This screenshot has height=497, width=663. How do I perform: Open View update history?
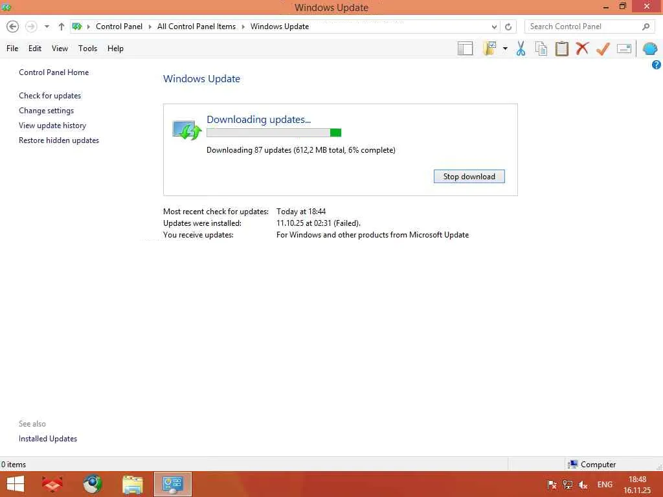(x=52, y=125)
